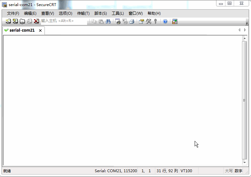Viewport: 251px width, 177px height.
Task: Click the 大写 caps lock indicator
Action: (x=229, y=171)
